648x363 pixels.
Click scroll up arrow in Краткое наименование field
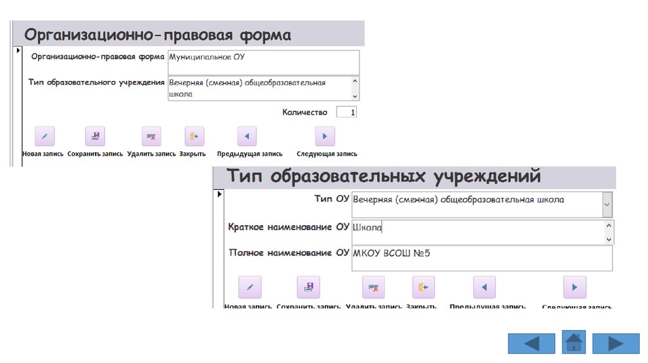[x=609, y=225]
